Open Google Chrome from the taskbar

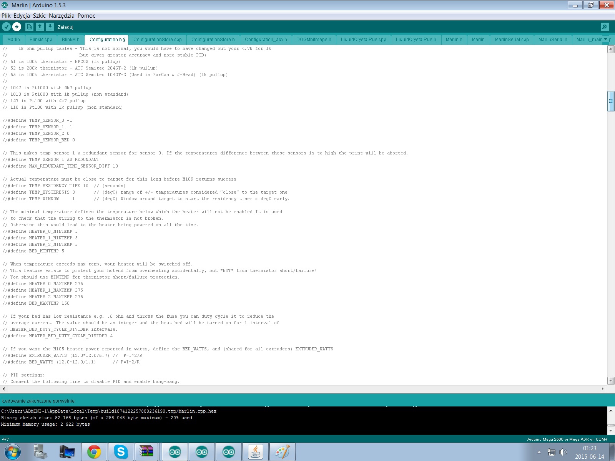point(94,452)
